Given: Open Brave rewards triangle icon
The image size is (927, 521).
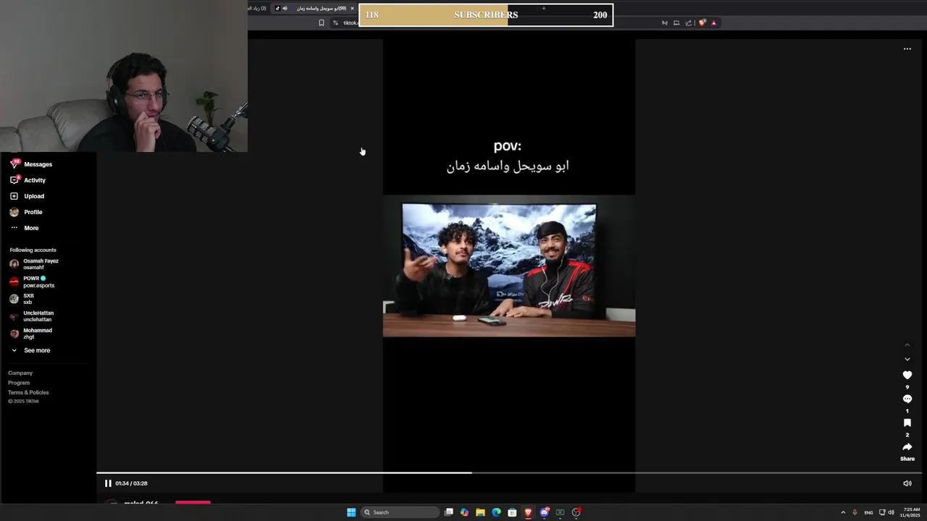Looking at the screenshot, I should (x=713, y=23).
